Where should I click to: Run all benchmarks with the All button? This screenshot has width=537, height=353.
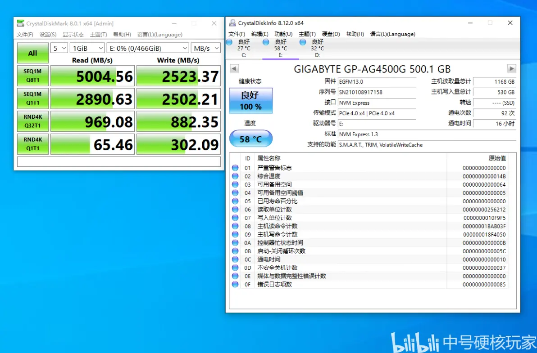33,53
